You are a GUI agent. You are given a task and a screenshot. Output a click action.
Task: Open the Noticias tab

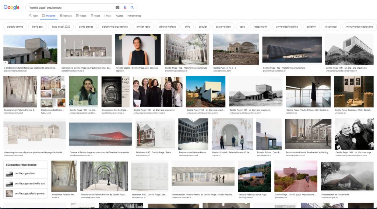point(66,16)
